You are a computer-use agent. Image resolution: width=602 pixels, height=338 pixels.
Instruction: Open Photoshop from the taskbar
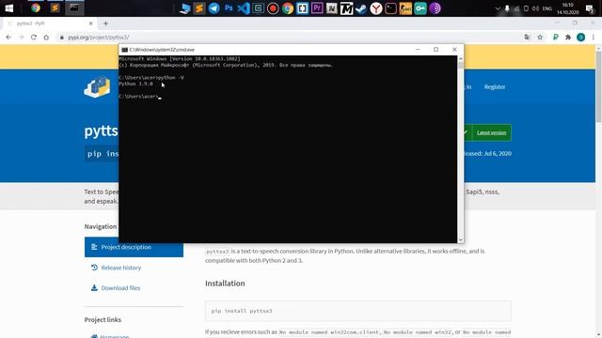(x=229, y=8)
